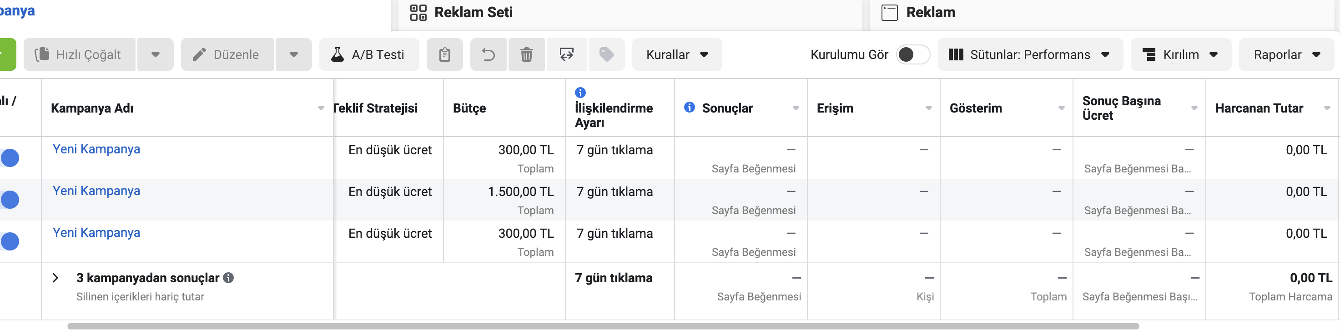Open the Sütunlar: Performans dropdown
The image size is (1340, 334).
click(1029, 54)
